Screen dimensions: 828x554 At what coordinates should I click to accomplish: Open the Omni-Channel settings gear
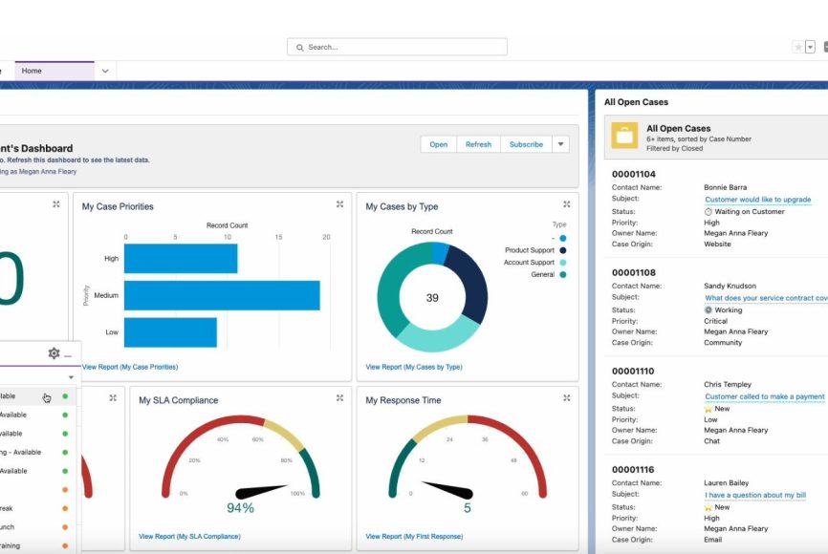tap(54, 353)
